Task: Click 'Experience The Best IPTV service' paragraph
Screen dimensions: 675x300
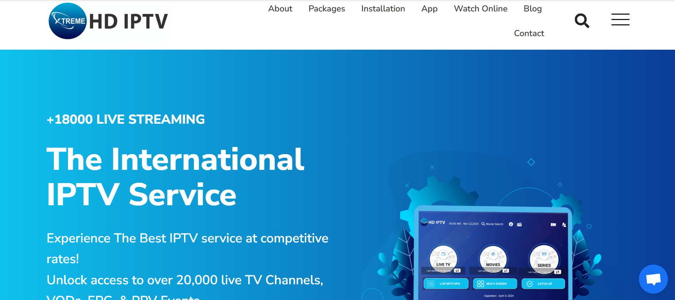Action: pos(188,249)
